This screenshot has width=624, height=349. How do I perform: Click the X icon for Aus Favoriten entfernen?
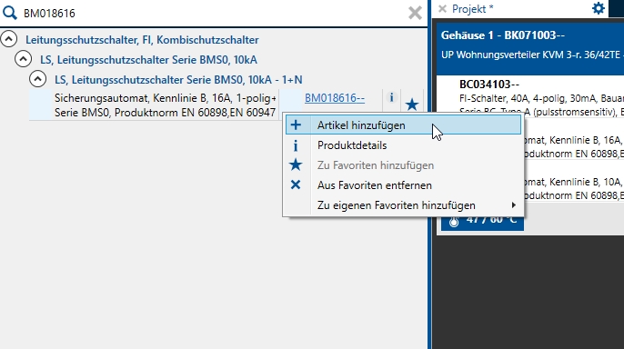point(296,184)
